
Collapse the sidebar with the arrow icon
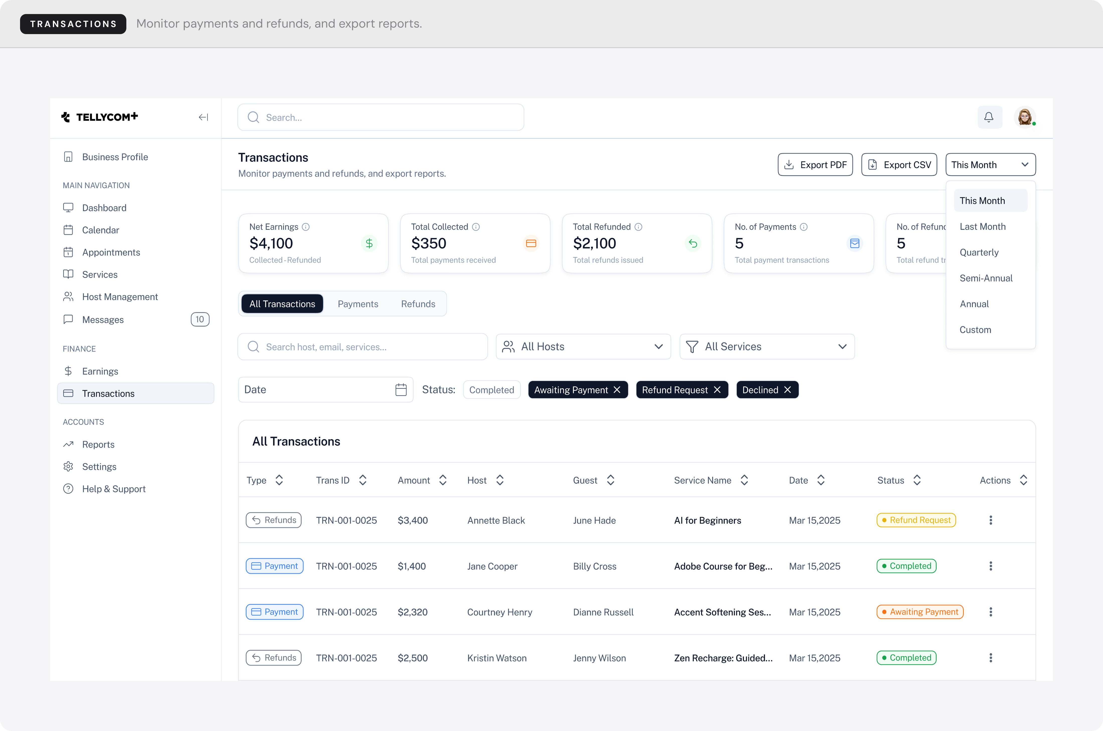tap(203, 118)
